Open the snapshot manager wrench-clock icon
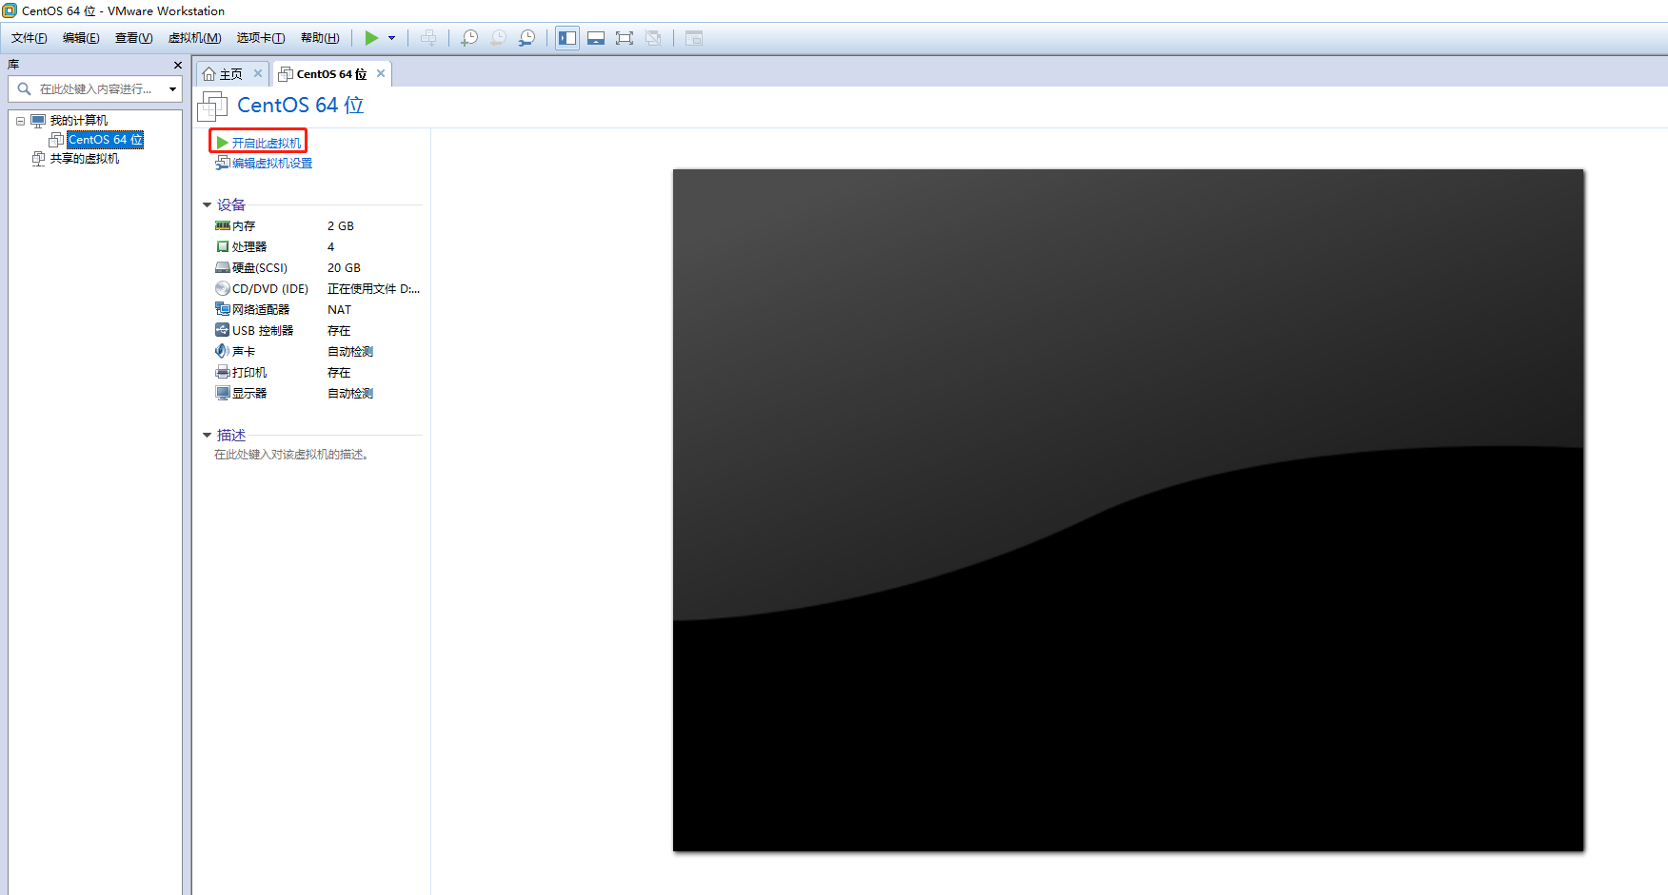 point(526,38)
